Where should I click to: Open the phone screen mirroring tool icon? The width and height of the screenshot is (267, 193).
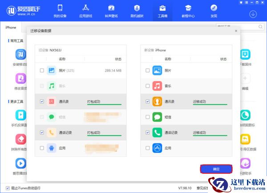[21, 115]
